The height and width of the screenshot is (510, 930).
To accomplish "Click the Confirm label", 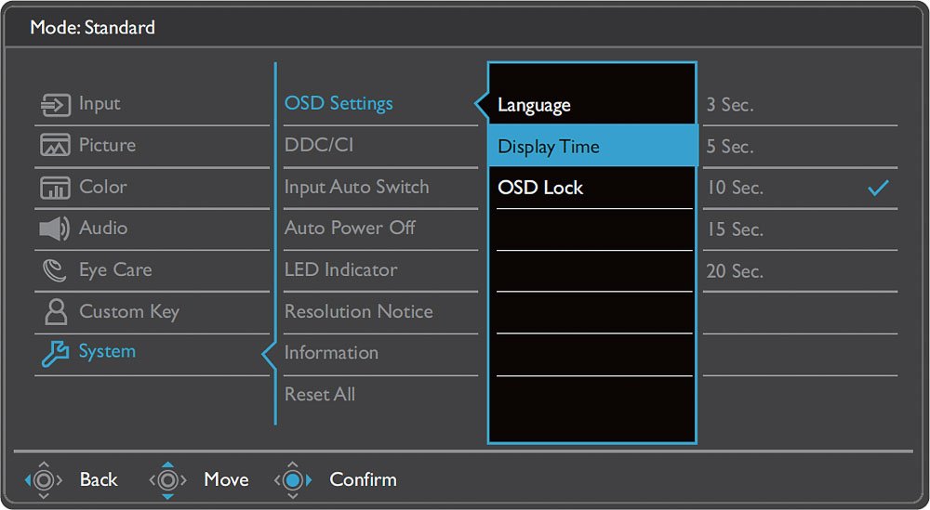I will click(x=363, y=479).
